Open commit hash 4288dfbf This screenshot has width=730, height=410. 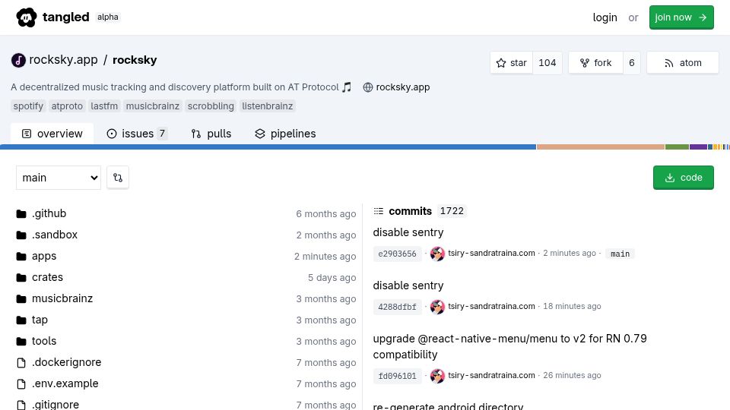click(397, 307)
